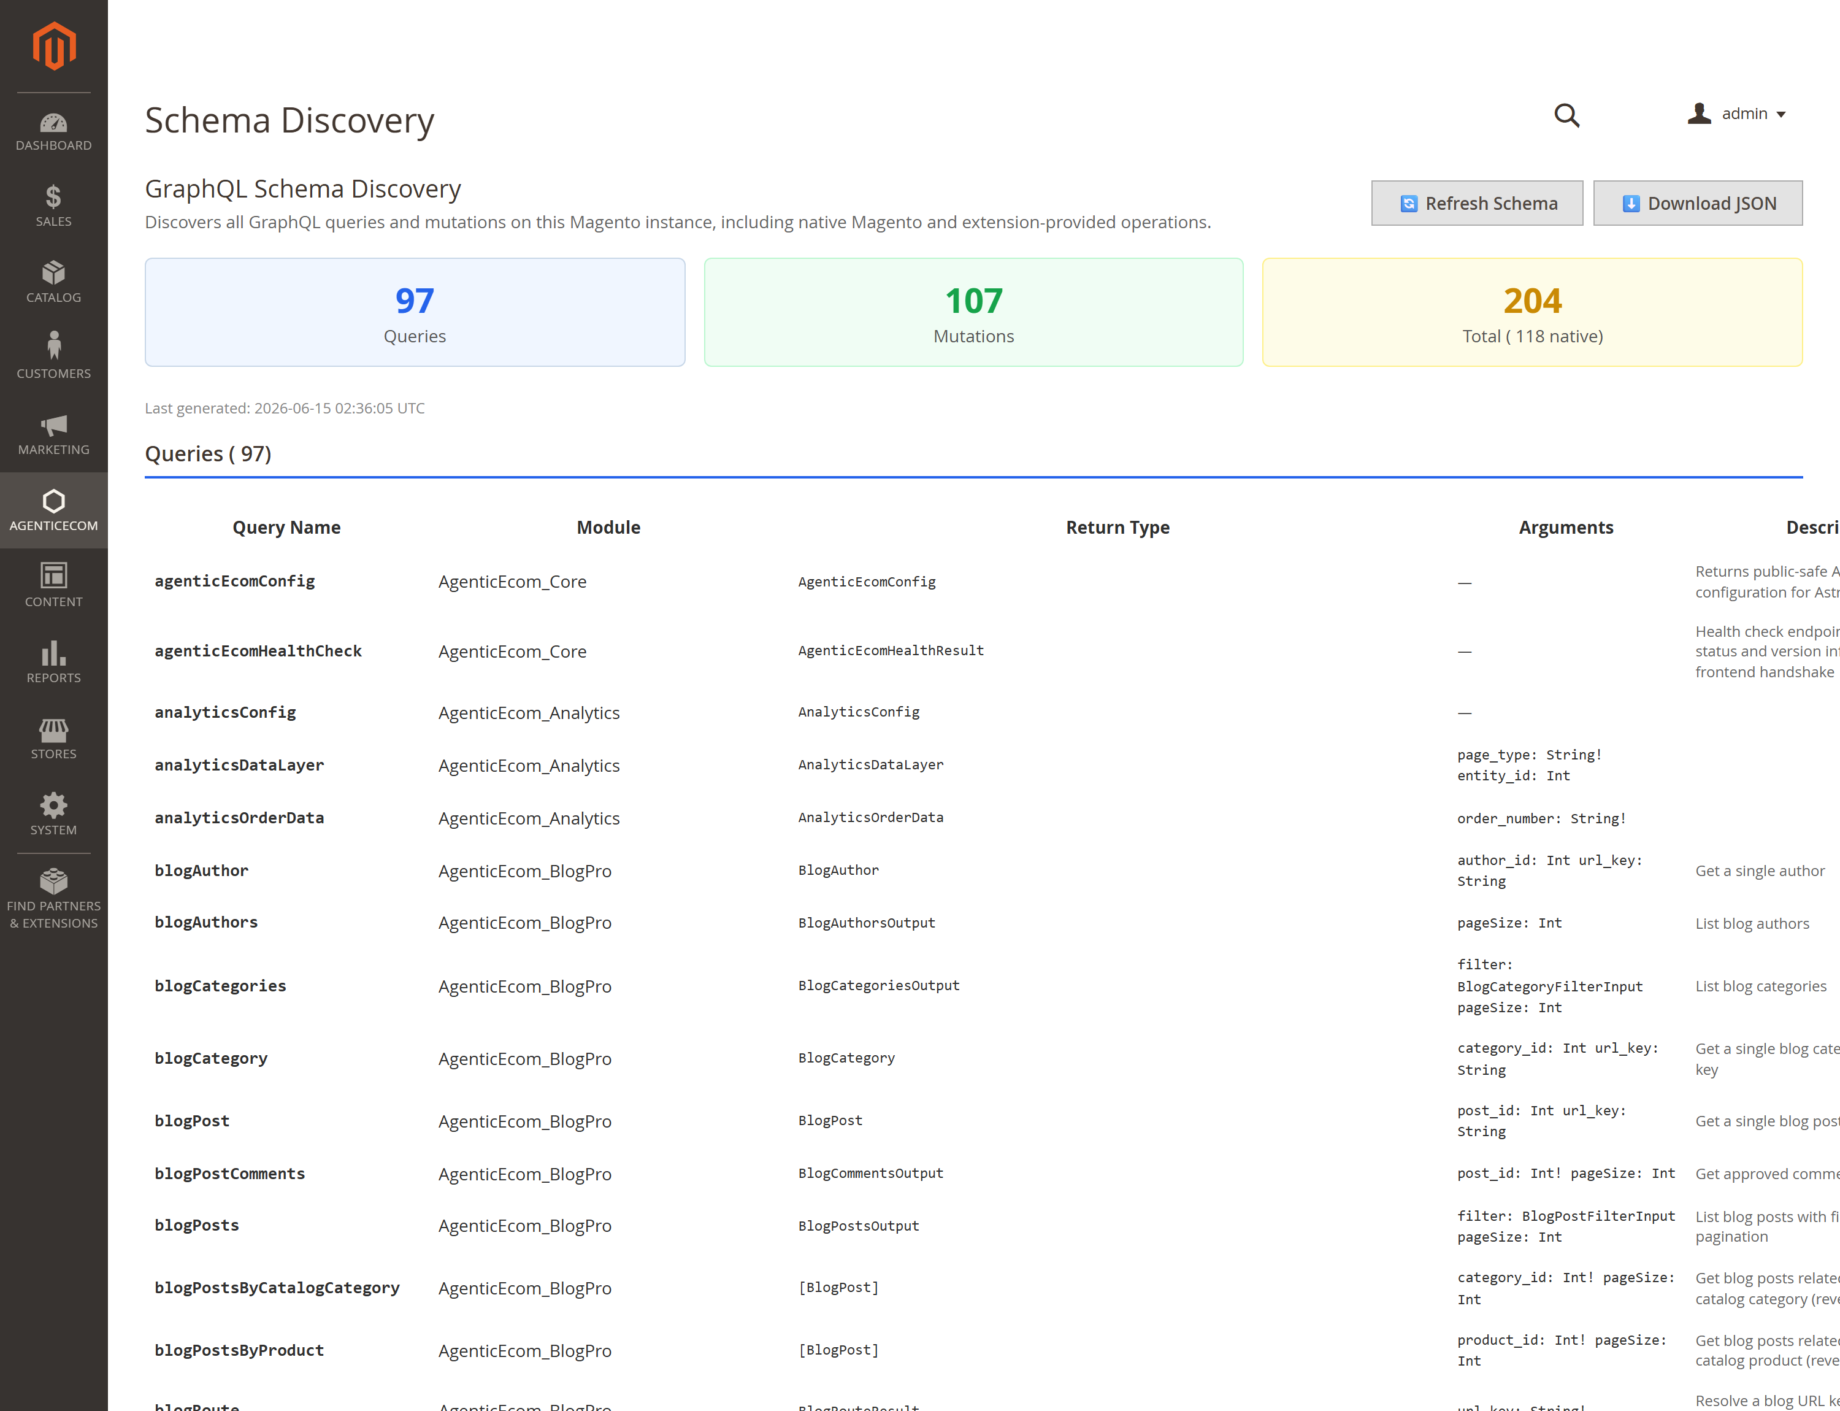Click the Download JSON button
The image size is (1840, 1411).
(x=1697, y=203)
